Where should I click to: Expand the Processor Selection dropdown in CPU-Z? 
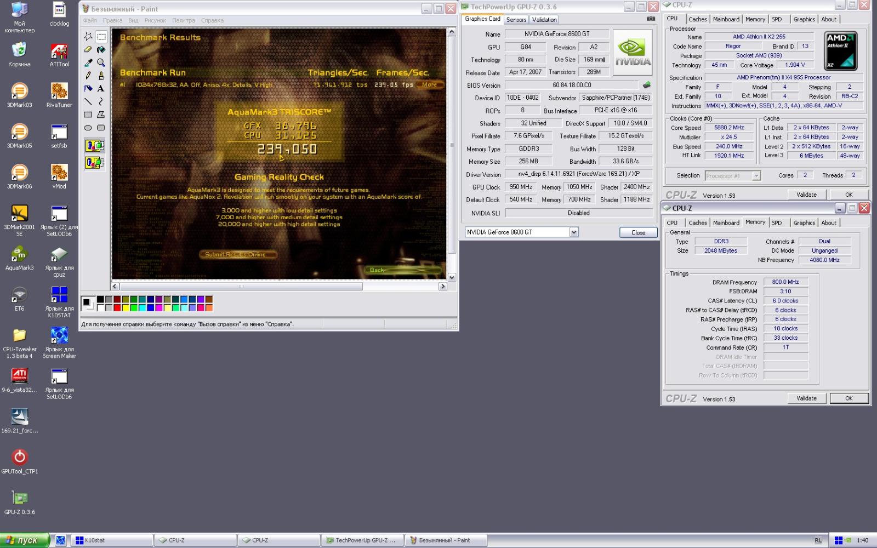coord(756,176)
